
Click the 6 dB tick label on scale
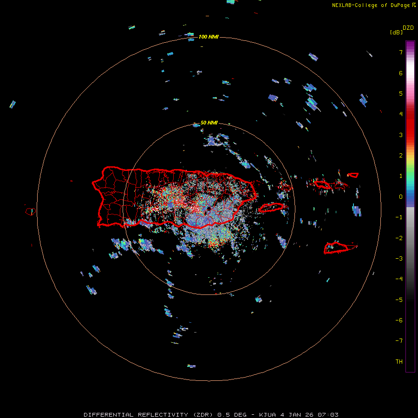(401, 73)
